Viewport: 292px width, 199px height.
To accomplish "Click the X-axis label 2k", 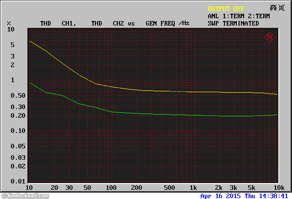I will point(219,188).
